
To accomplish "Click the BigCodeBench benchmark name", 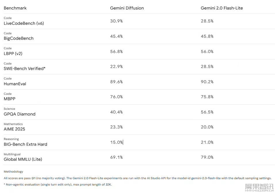I will coord(19,39).
